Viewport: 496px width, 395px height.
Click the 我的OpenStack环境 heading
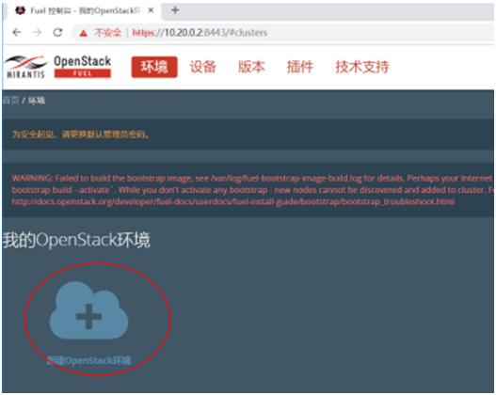[76, 240]
